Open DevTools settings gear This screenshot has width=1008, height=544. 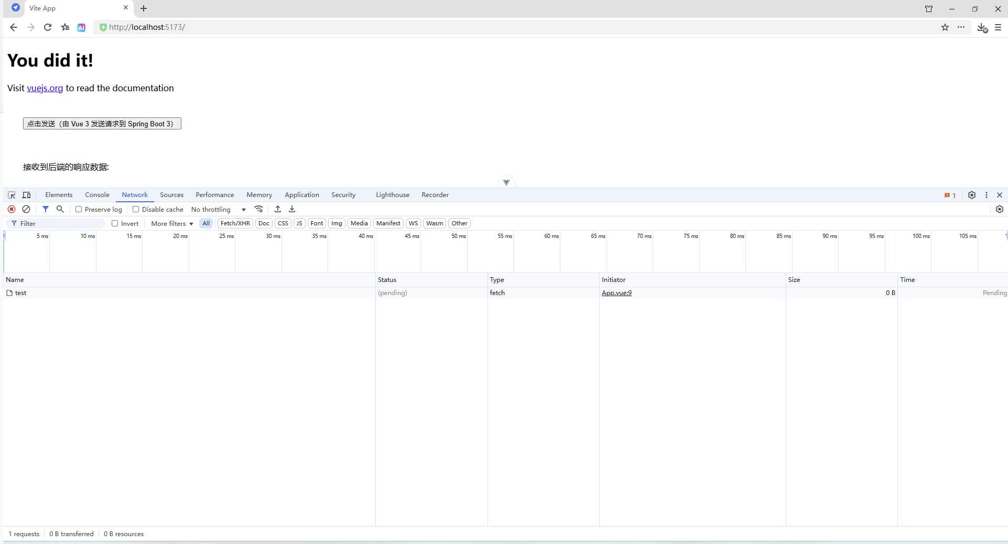click(x=971, y=194)
